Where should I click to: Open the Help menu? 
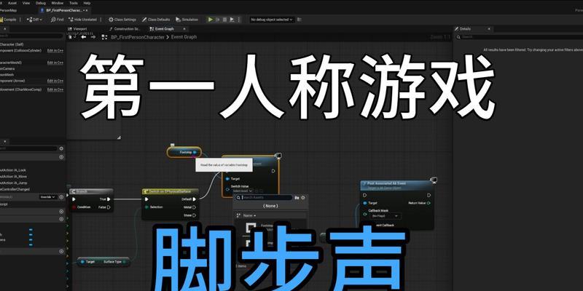(x=87, y=3)
